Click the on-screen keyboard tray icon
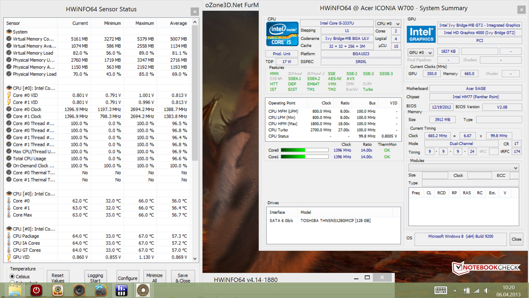This screenshot has width=529, height=298. click(441, 290)
